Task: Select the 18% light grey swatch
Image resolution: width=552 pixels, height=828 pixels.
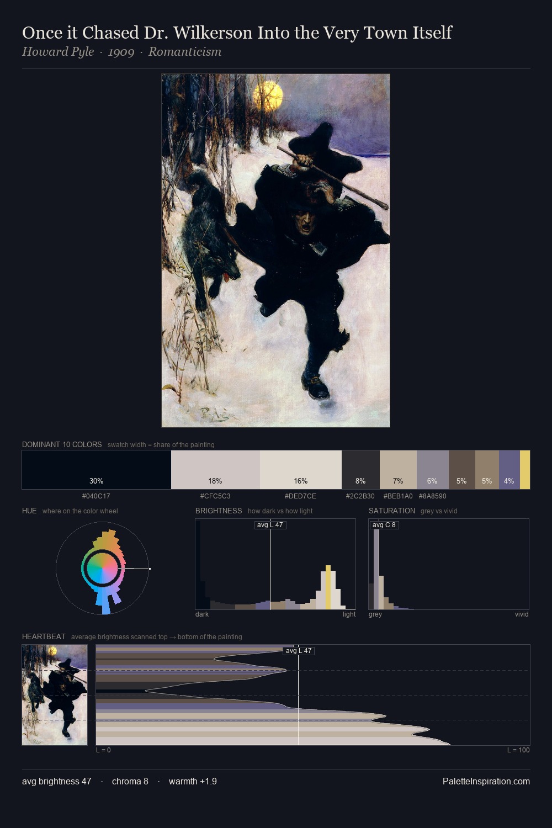Action: 215,470
